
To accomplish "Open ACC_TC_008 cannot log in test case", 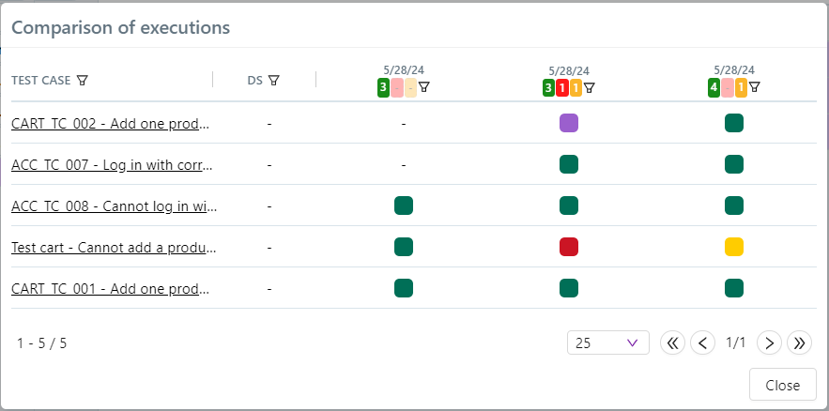I will 111,206.
